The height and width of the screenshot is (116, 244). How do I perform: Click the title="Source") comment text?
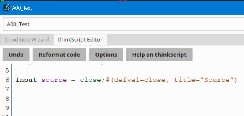(205, 80)
